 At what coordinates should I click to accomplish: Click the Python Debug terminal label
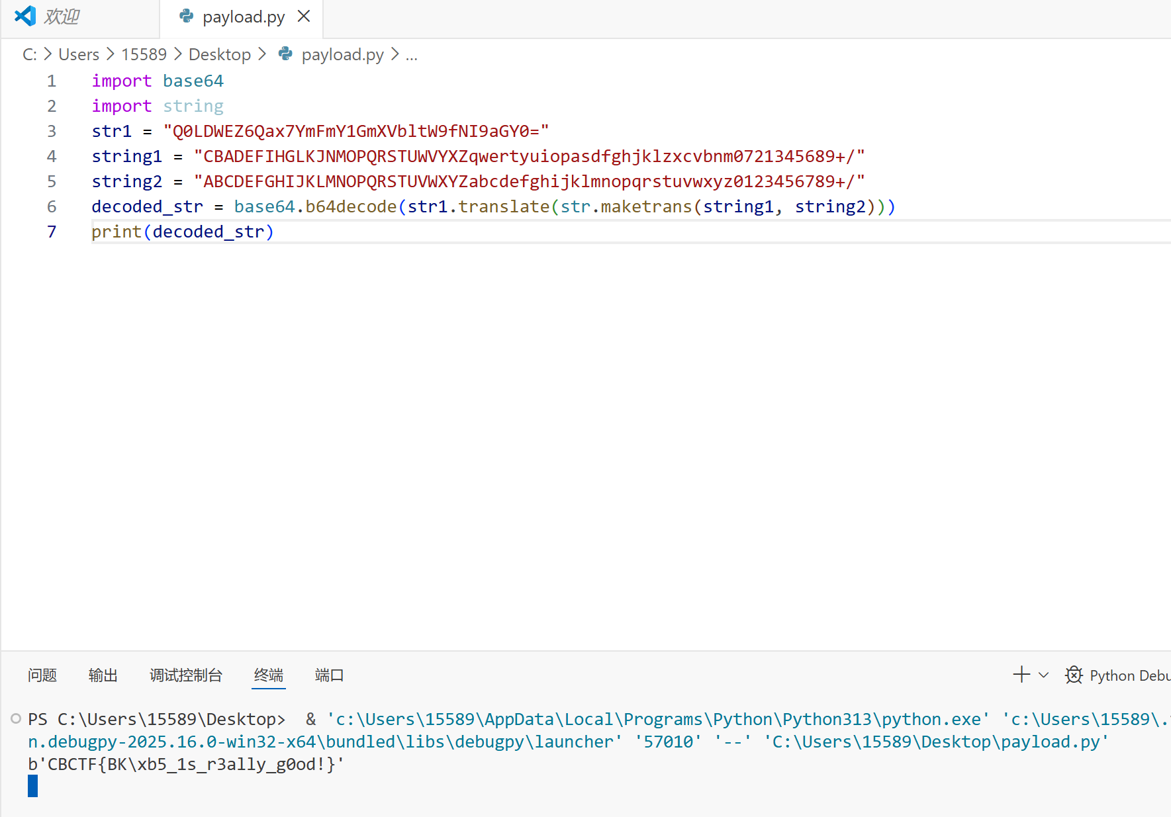(x=1129, y=675)
